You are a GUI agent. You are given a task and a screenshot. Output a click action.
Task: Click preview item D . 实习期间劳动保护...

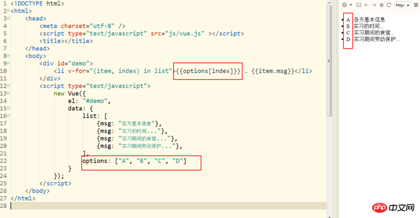coord(373,39)
